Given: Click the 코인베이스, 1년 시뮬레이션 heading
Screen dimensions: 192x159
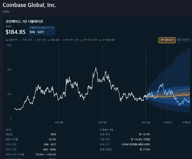Looking at the screenshot, I should [x=24, y=22].
